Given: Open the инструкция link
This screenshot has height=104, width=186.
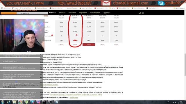Looking at the screenshot, I should (74, 97).
